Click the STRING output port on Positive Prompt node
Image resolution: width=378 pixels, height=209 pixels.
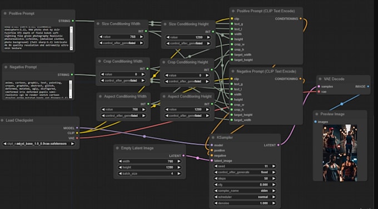pyautogui.click(x=73, y=21)
